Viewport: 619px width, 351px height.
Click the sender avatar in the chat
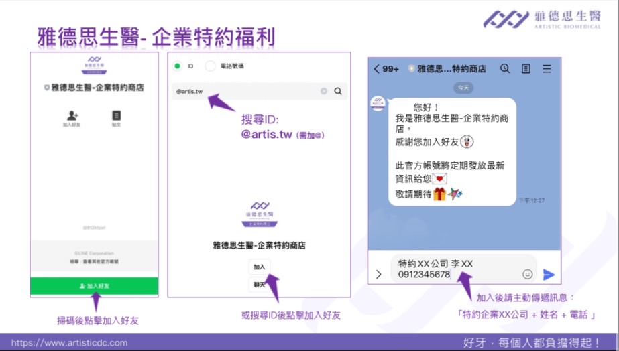coord(378,103)
